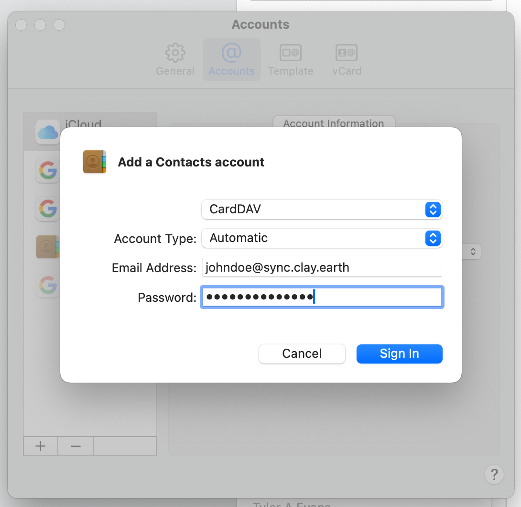This screenshot has width=521, height=507.
Task: Select the first Google account icon
Action: [48, 170]
